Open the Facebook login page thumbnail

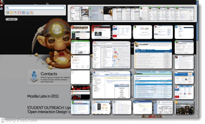pos(143,107)
